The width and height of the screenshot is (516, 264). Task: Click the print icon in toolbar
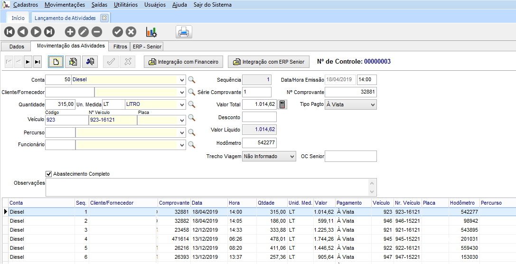coord(183,32)
